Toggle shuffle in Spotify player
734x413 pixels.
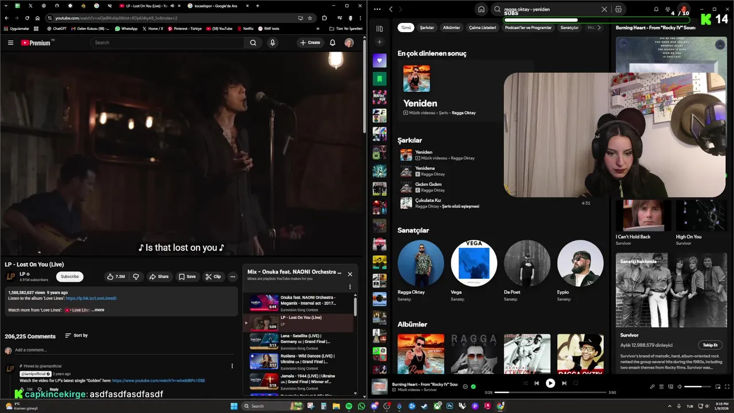pos(525,383)
